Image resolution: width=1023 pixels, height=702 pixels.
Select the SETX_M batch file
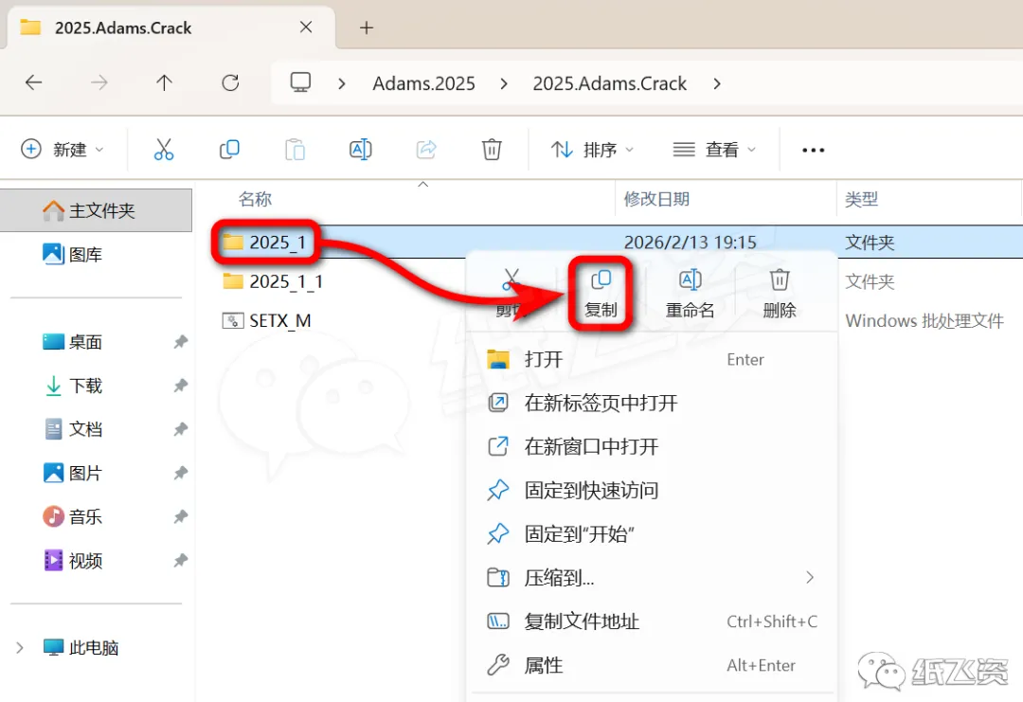(x=267, y=320)
